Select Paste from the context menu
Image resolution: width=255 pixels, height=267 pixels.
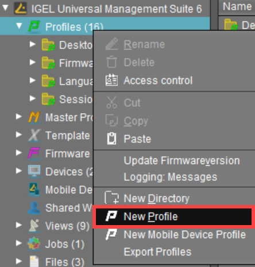coord(137,139)
